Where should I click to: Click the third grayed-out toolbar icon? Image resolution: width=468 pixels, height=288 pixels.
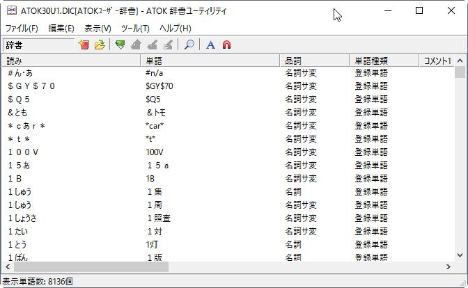[x=169, y=45]
